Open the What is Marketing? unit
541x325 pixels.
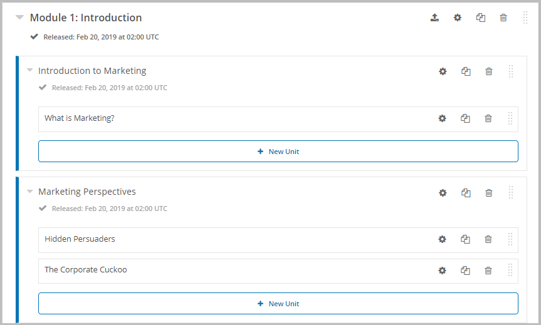coord(80,118)
